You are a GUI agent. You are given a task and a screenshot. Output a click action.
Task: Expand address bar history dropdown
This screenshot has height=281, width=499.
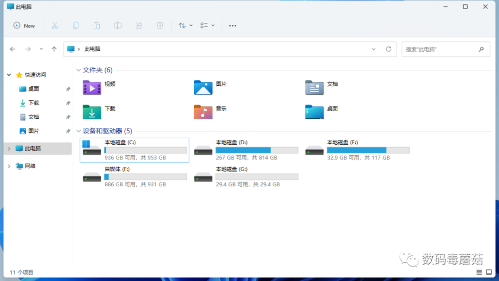[374, 49]
